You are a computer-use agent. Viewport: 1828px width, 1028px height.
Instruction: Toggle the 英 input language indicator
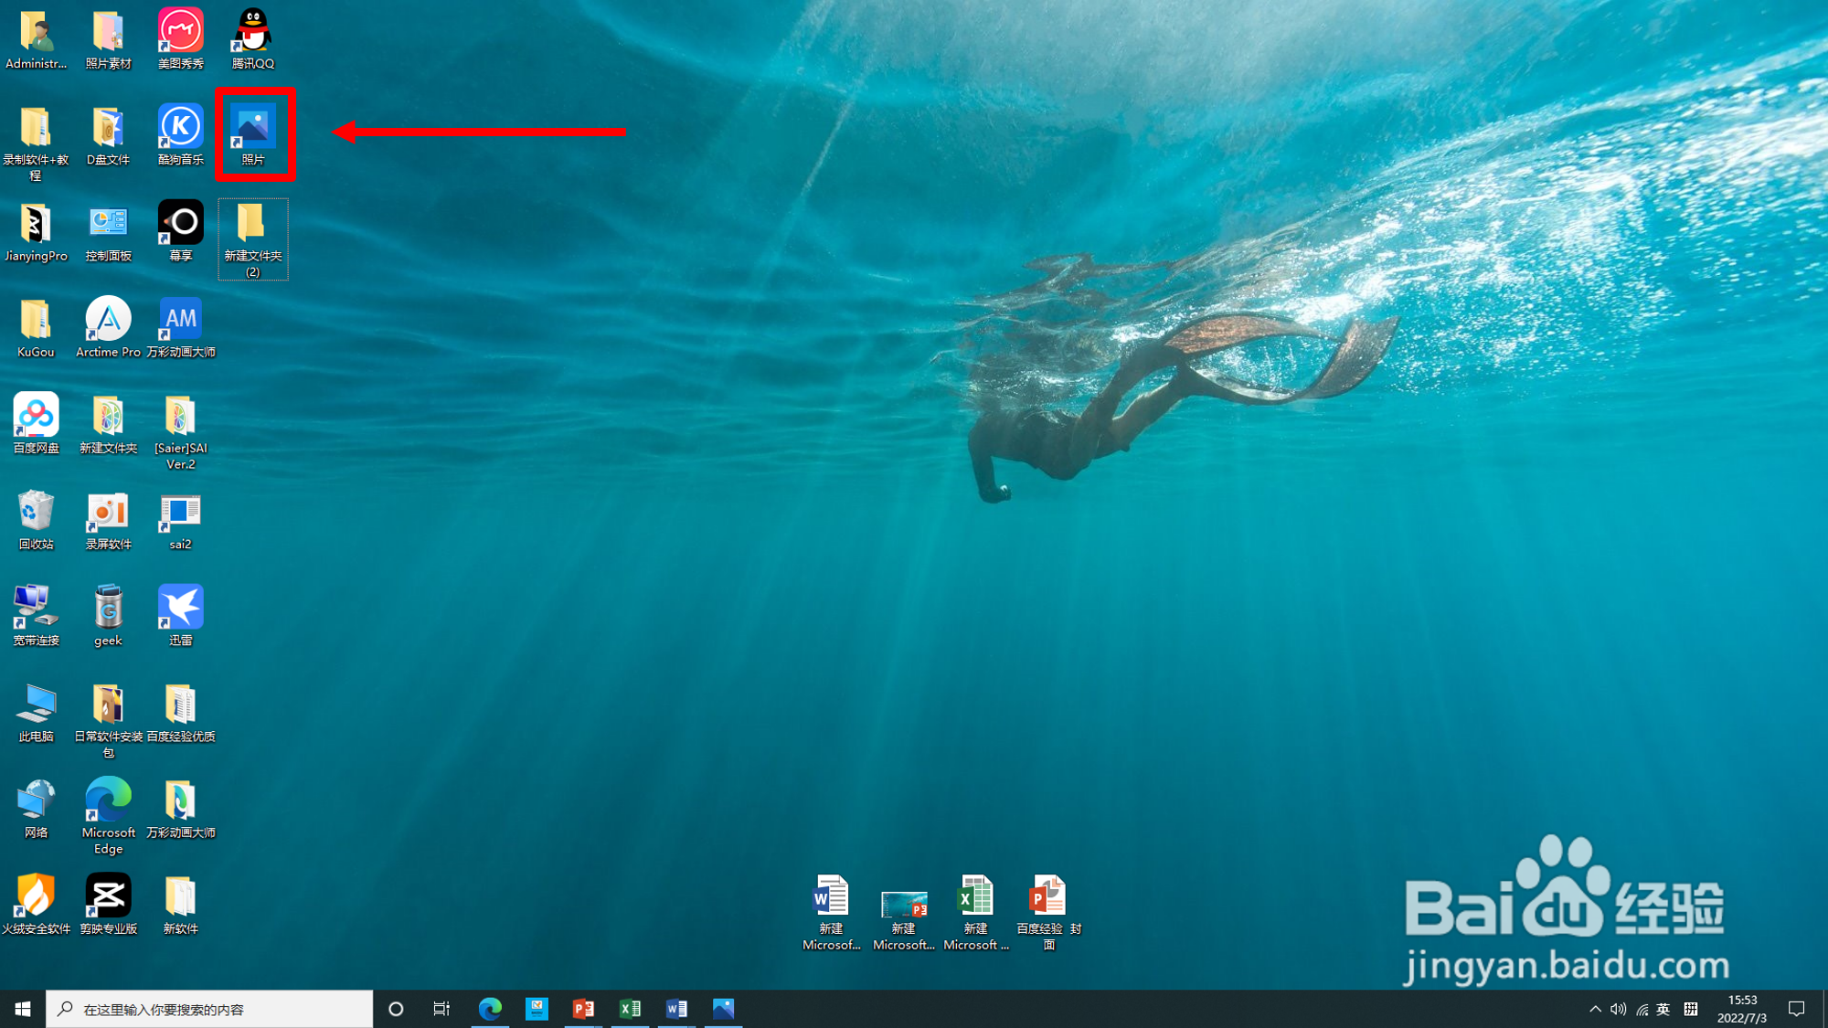pos(1663,1009)
